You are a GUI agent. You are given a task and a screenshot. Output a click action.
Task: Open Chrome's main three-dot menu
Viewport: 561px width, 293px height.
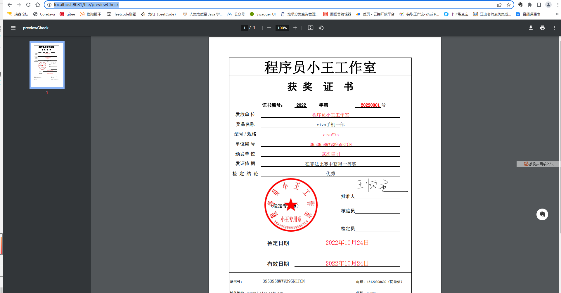point(557,5)
